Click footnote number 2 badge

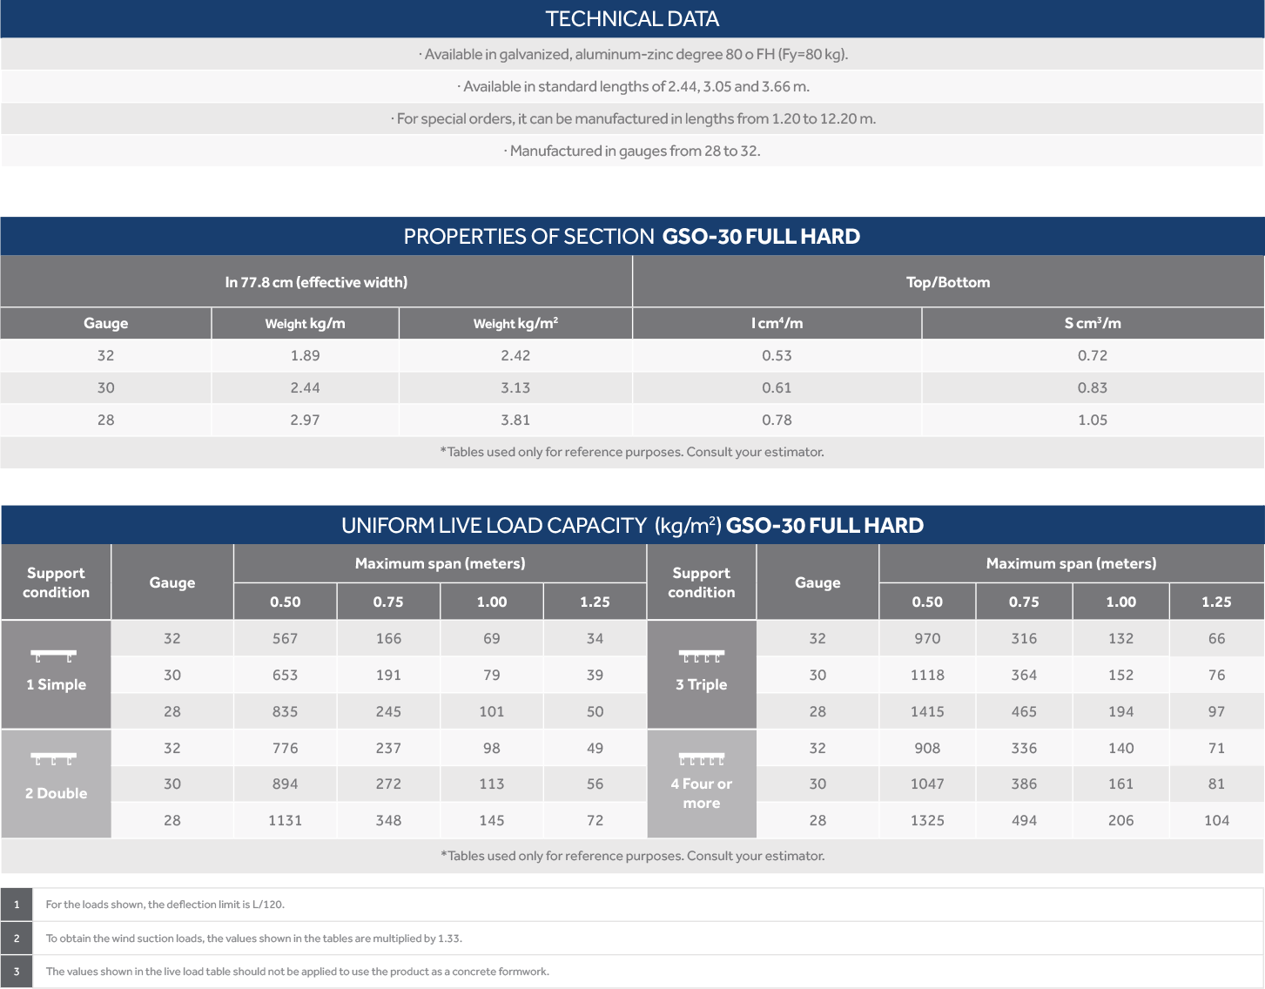17,939
